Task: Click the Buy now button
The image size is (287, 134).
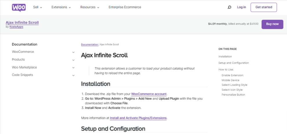Action: point(272,24)
